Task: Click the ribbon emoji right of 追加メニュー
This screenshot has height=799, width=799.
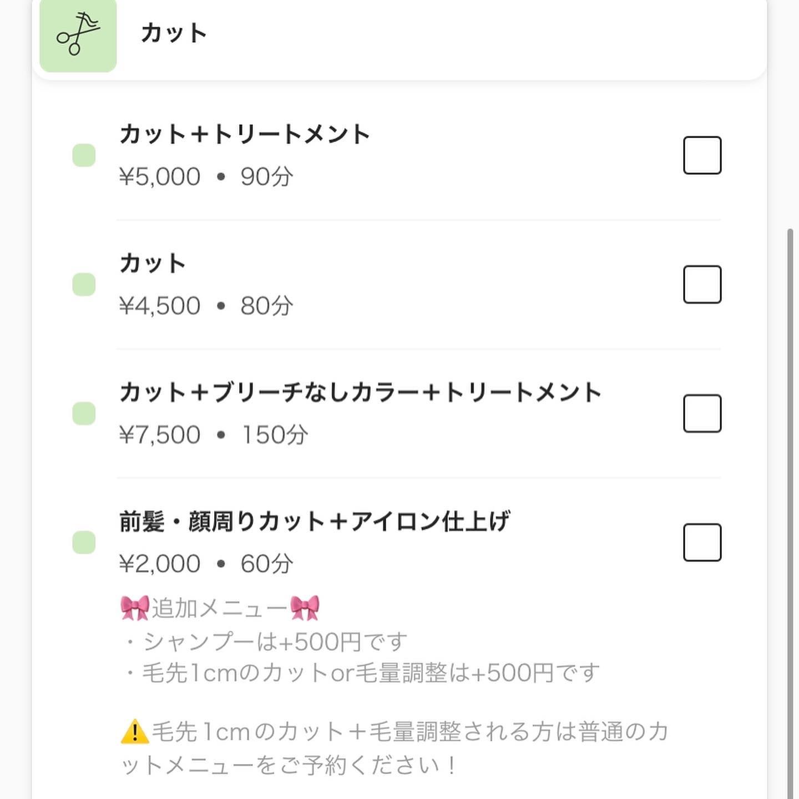Action: (x=305, y=608)
